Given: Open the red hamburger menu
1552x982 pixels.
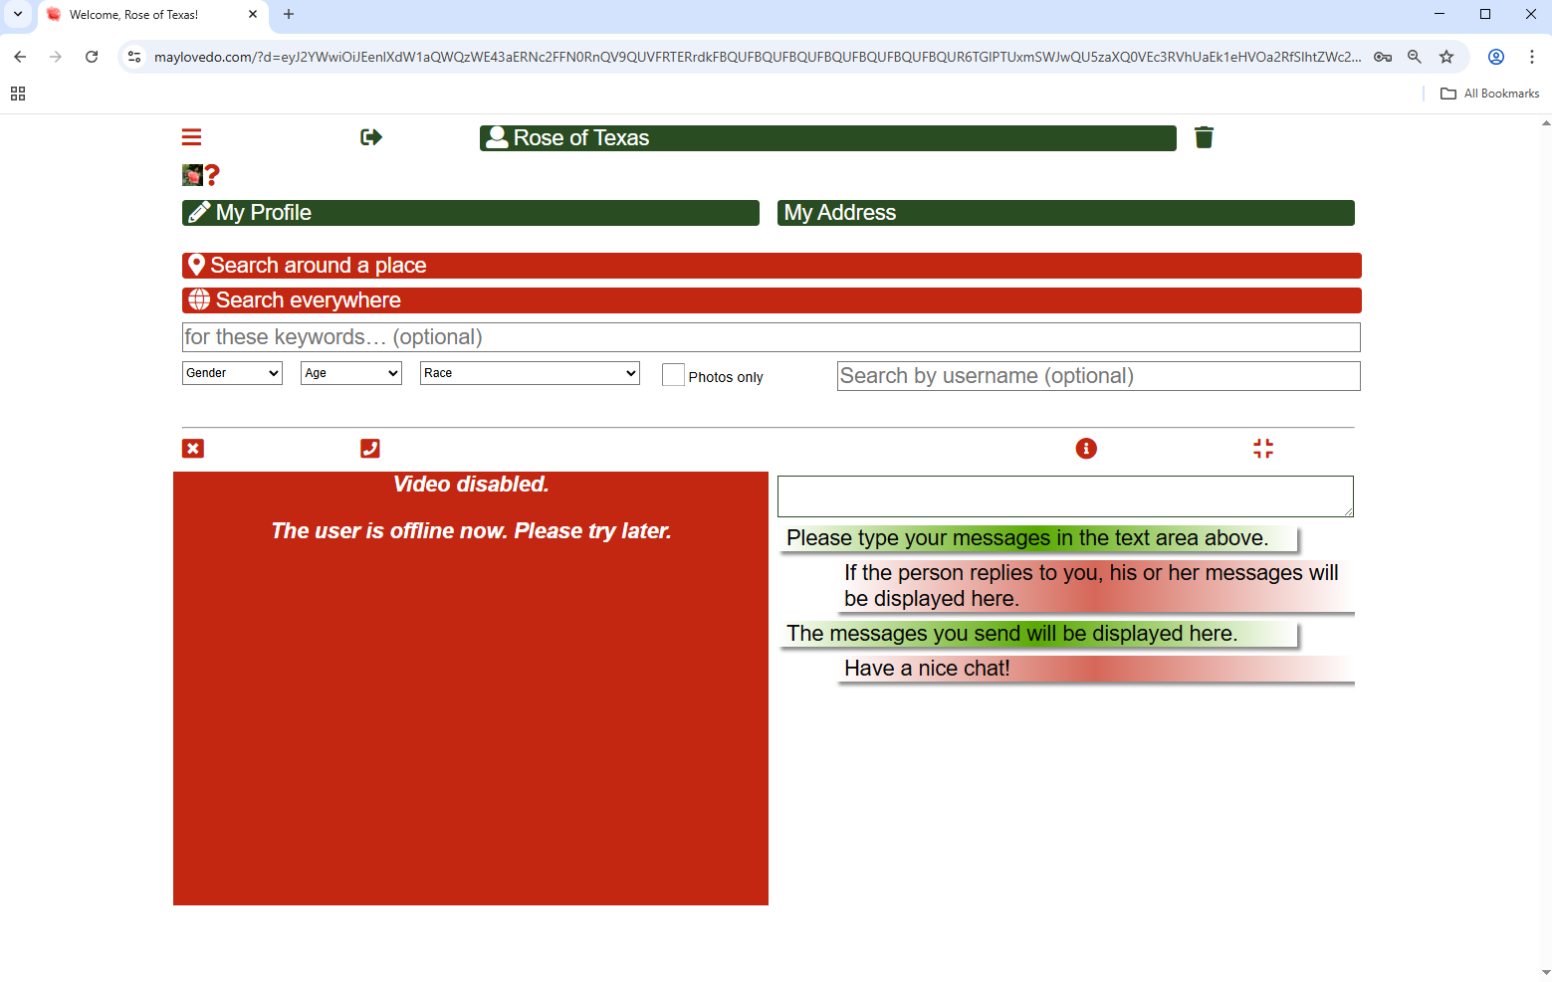Looking at the screenshot, I should tap(191, 137).
